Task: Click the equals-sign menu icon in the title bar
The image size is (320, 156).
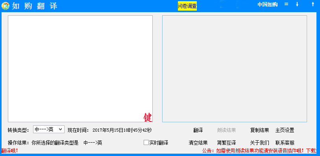Action: [286, 4]
